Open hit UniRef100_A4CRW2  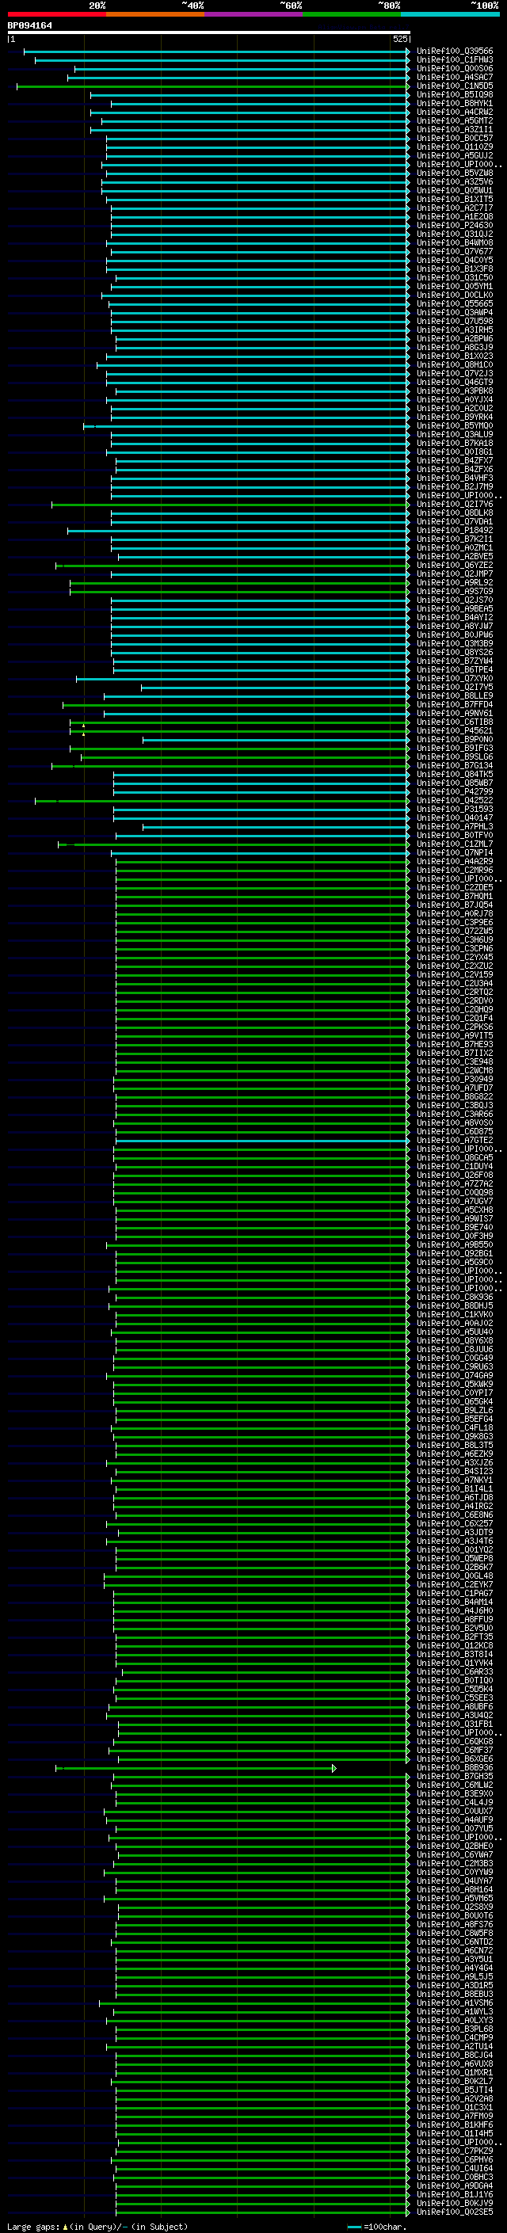pyautogui.click(x=455, y=112)
